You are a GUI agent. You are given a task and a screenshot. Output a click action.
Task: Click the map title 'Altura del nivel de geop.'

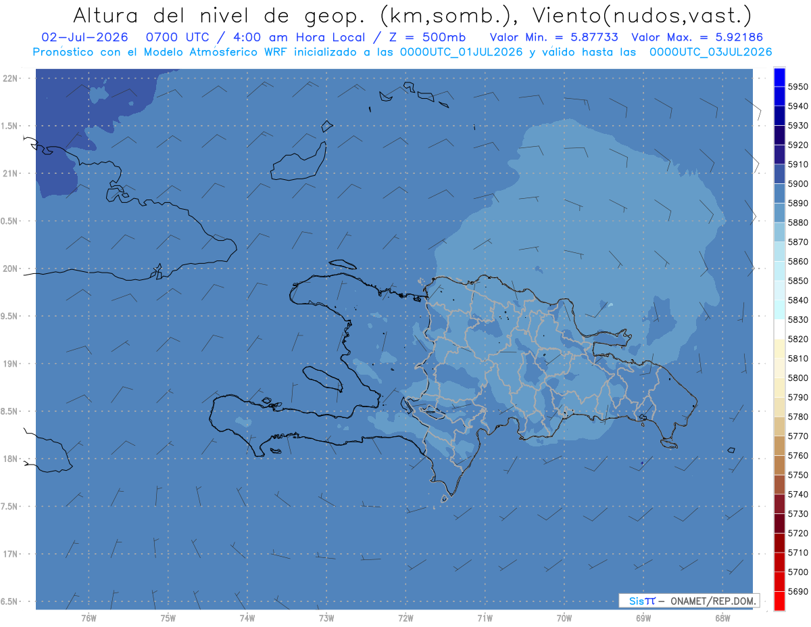coord(219,15)
